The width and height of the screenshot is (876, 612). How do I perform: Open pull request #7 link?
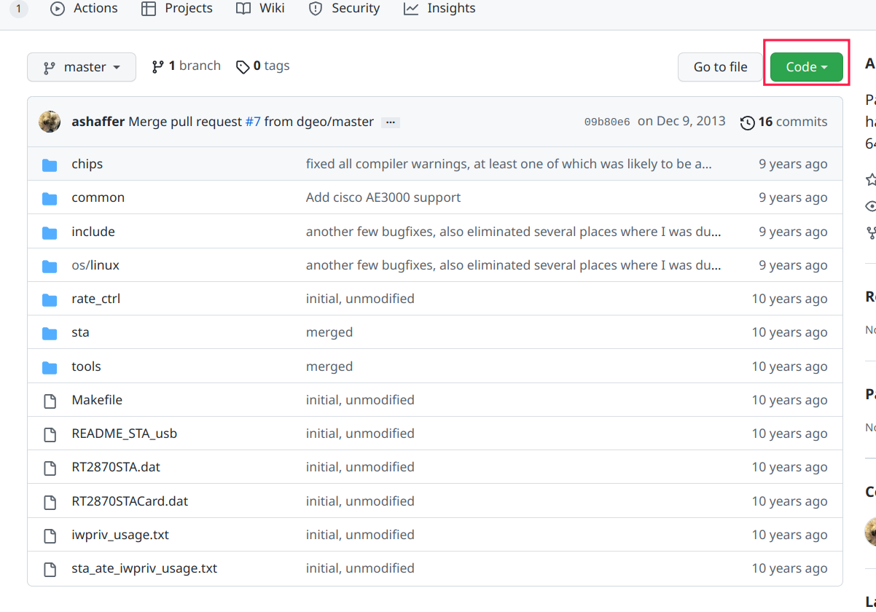click(x=253, y=122)
